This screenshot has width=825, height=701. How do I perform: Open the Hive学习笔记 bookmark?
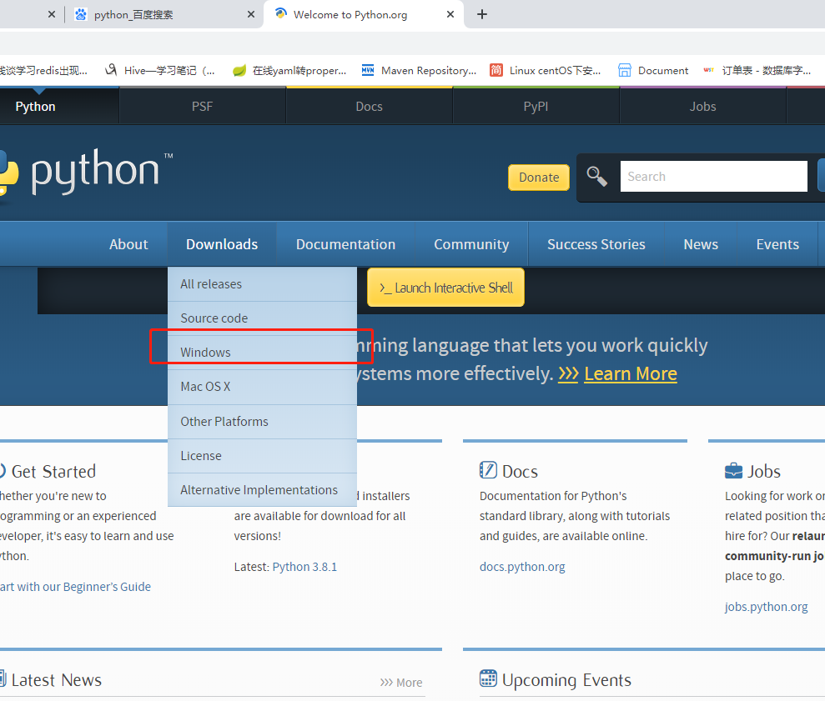159,71
